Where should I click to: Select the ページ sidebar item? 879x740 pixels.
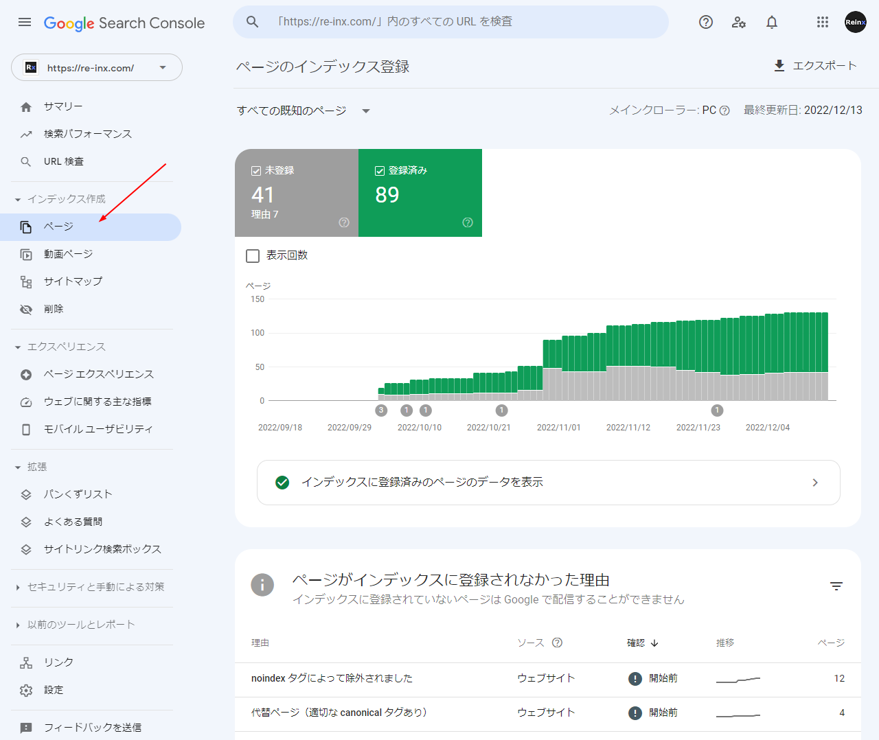(91, 227)
